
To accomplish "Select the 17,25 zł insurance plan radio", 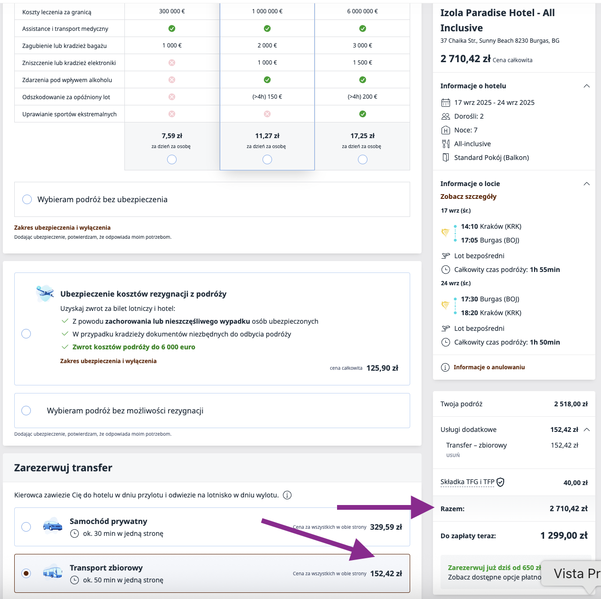I will [x=363, y=159].
